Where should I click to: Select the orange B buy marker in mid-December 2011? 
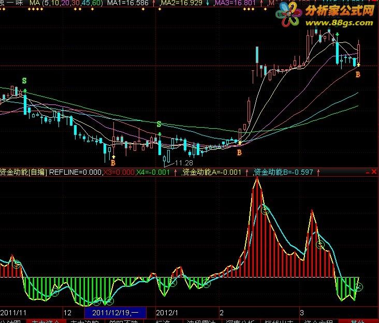coord(113,163)
